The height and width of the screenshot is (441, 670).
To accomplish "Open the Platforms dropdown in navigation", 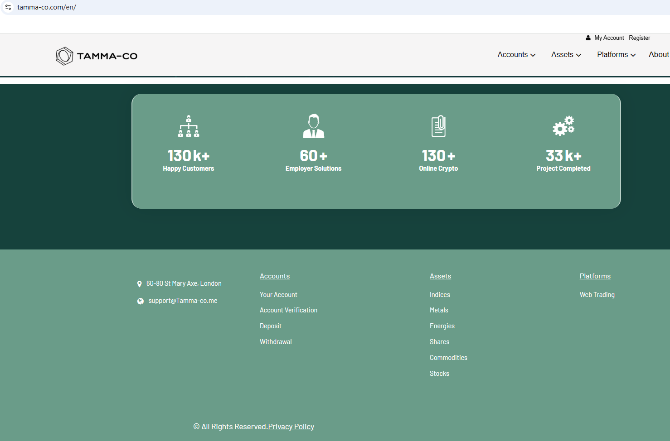I will tap(616, 55).
